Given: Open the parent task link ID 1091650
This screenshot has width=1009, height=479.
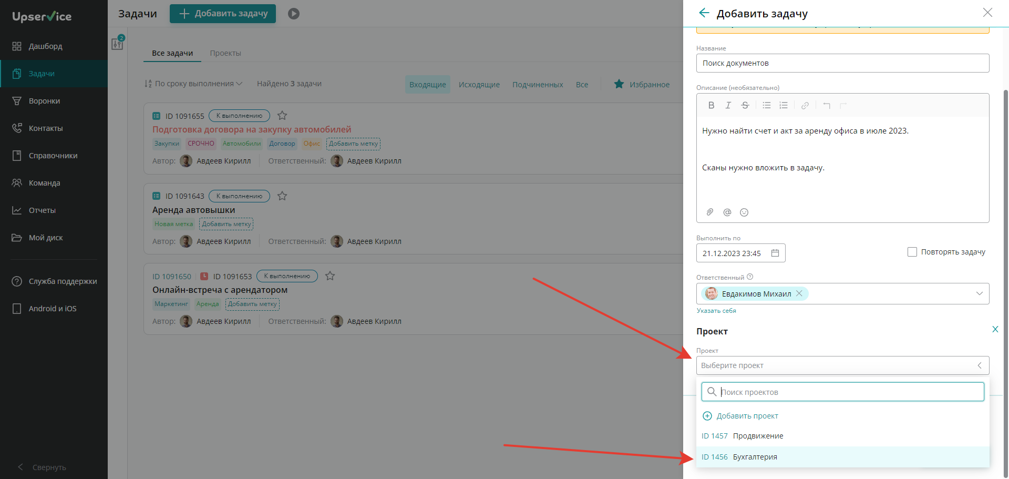Looking at the screenshot, I should (x=172, y=277).
